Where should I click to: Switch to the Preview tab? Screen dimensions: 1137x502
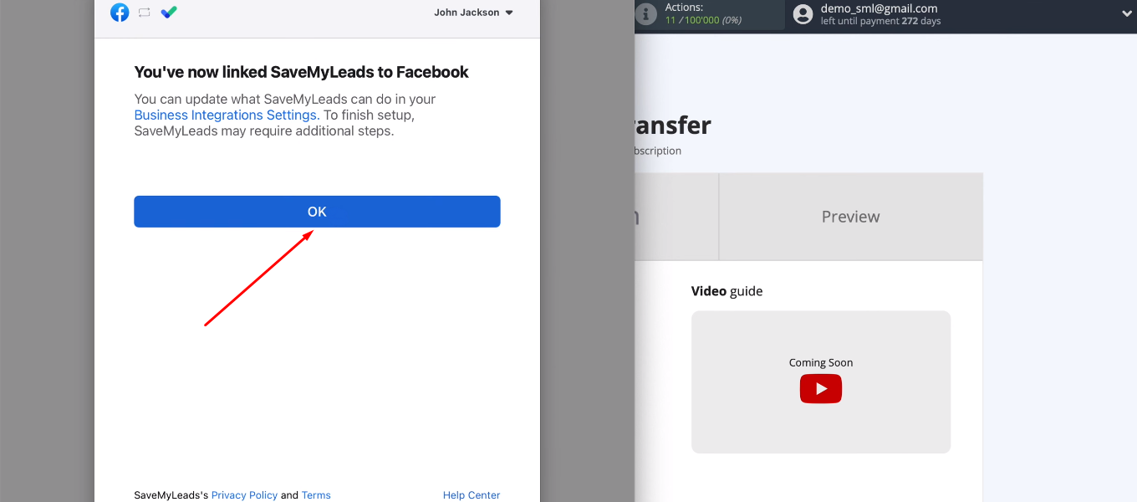click(850, 217)
